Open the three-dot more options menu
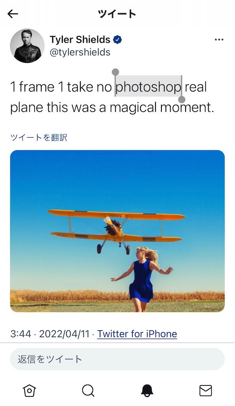Image resolution: width=235 pixels, height=406 pixels. tap(219, 40)
